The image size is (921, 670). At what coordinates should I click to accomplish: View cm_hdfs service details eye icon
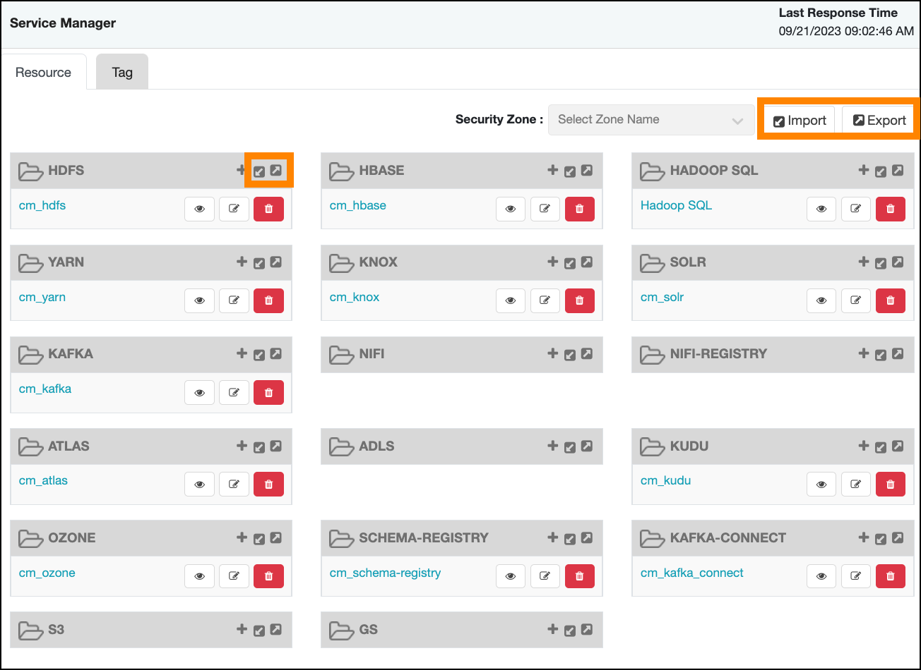(199, 209)
